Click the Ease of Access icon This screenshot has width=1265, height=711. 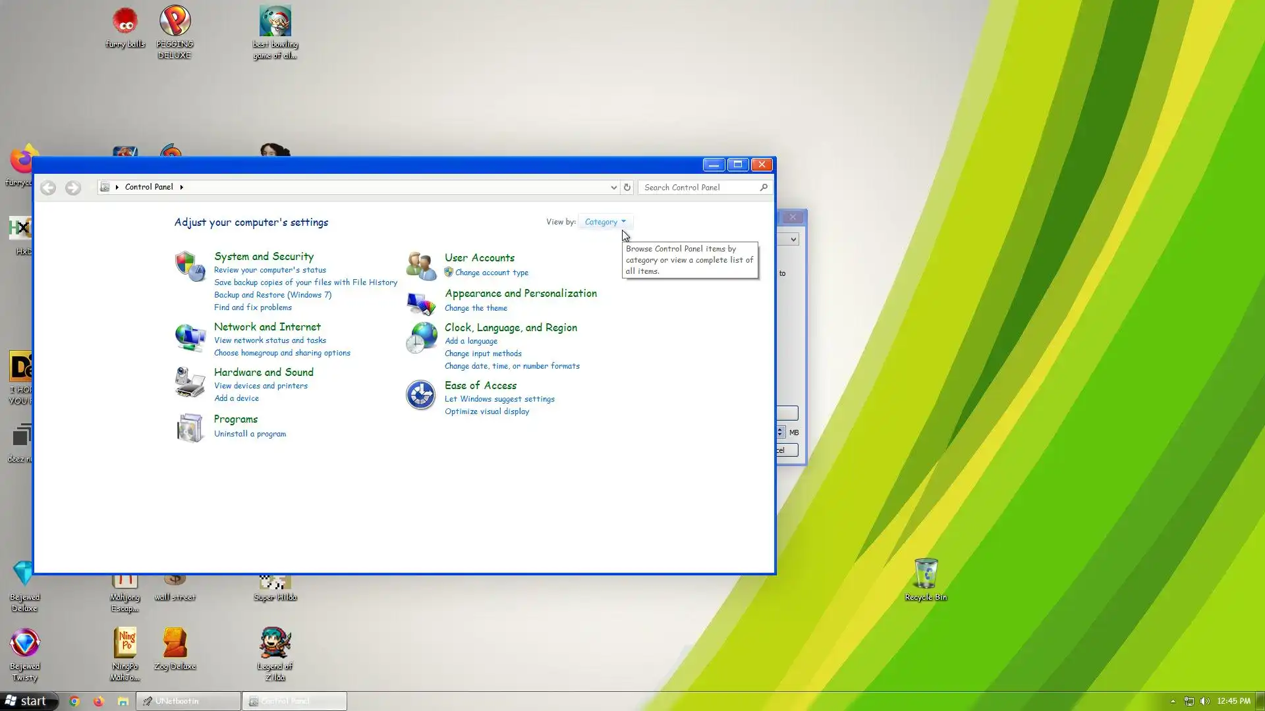(x=420, y=395)
